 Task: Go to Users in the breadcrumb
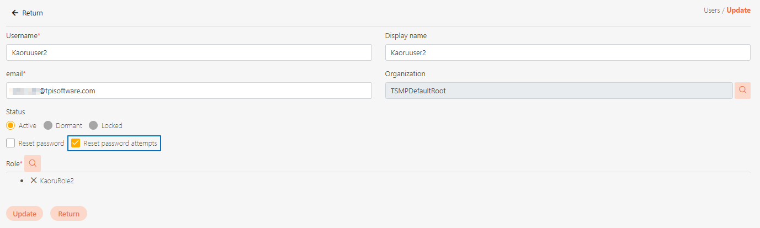click(x=711, y=10)
